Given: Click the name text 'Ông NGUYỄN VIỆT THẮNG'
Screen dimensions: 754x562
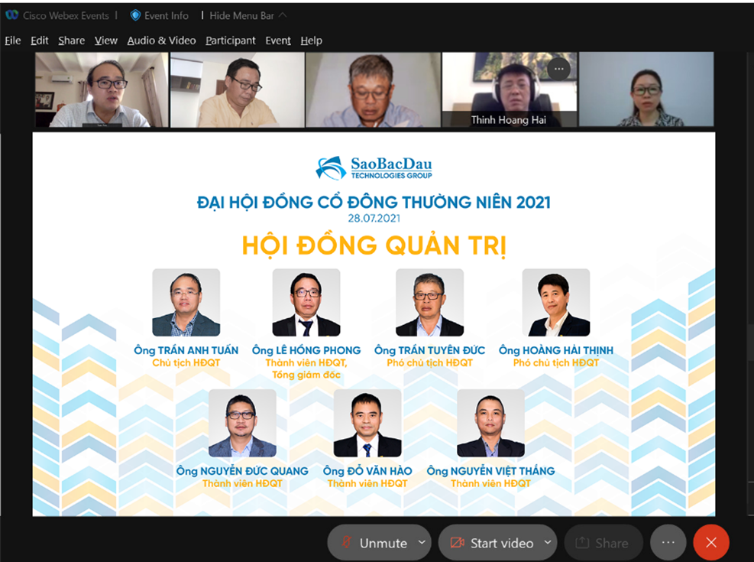Looking at the screenshot, I should [x=491, y=470].
